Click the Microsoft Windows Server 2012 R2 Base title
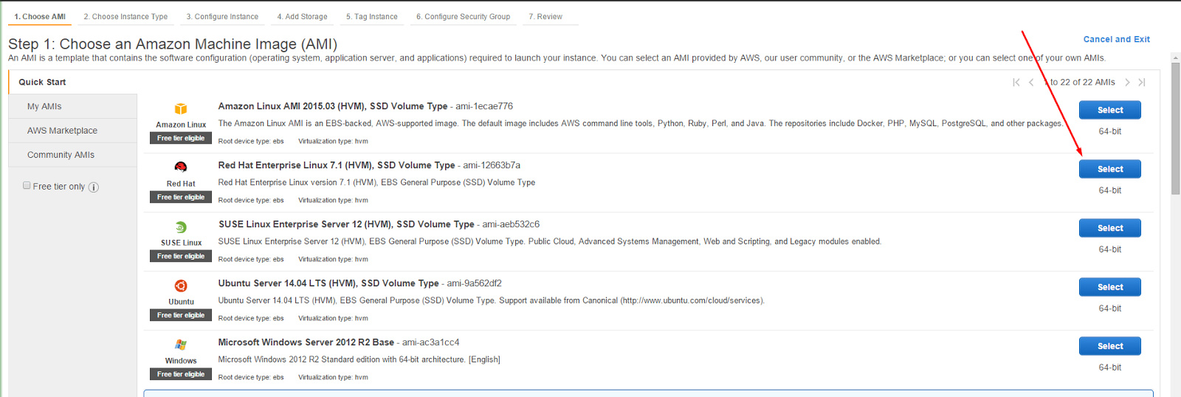Screen dimensions: 1181x397 (306, 342)
